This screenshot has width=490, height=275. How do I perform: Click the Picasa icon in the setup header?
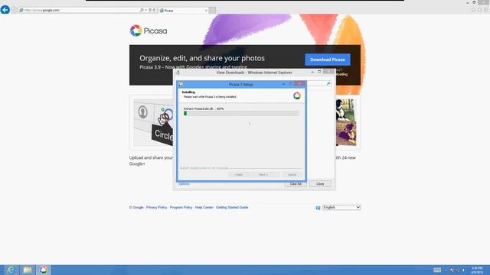pyautogui.click(x=297, y=95)
